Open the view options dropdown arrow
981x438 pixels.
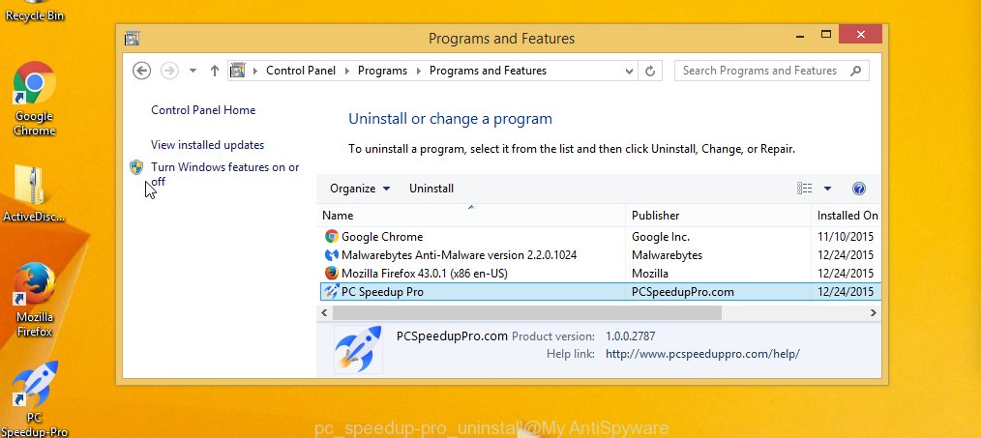coord(827,189)
